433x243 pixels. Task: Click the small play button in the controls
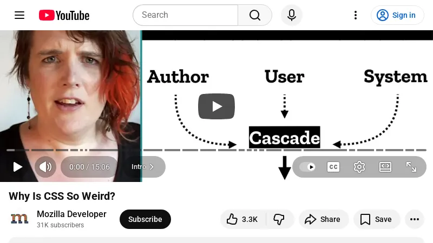pyautogui.click(x=18, y=167)
